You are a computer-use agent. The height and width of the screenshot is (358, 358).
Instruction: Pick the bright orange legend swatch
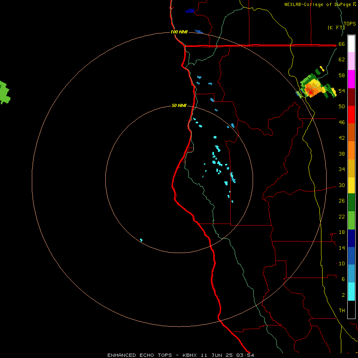click(x=351, y=150)
